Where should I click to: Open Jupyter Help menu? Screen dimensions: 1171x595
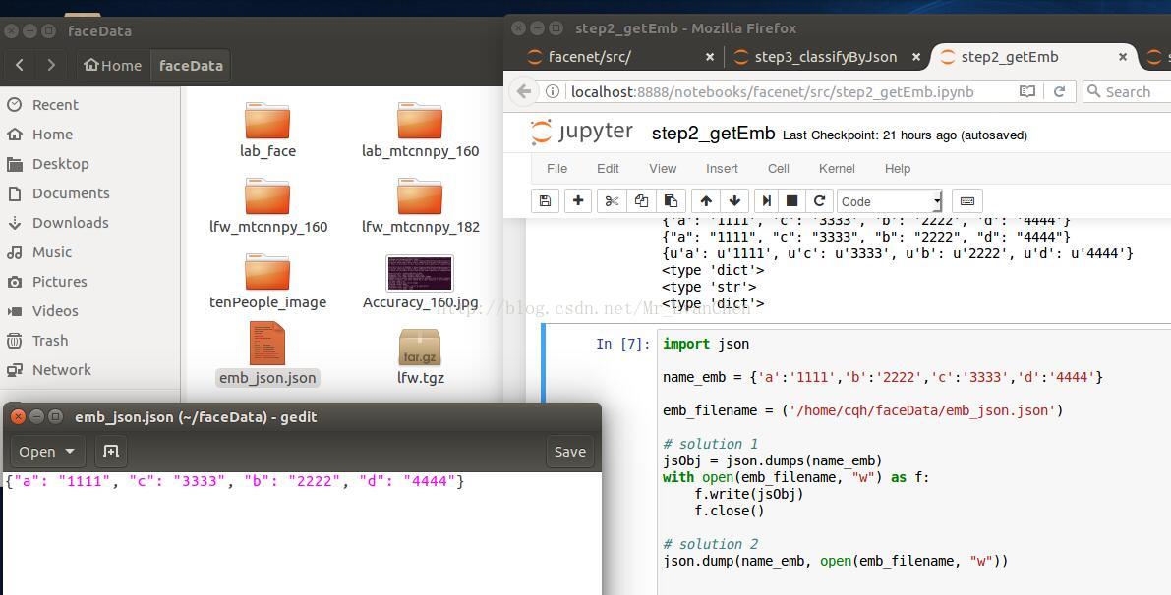pyautogui.click(x=898, y=169)
